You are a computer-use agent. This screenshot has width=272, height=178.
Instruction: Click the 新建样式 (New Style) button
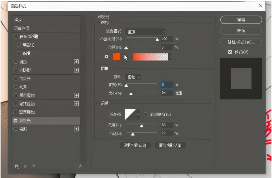coord(241,42)
